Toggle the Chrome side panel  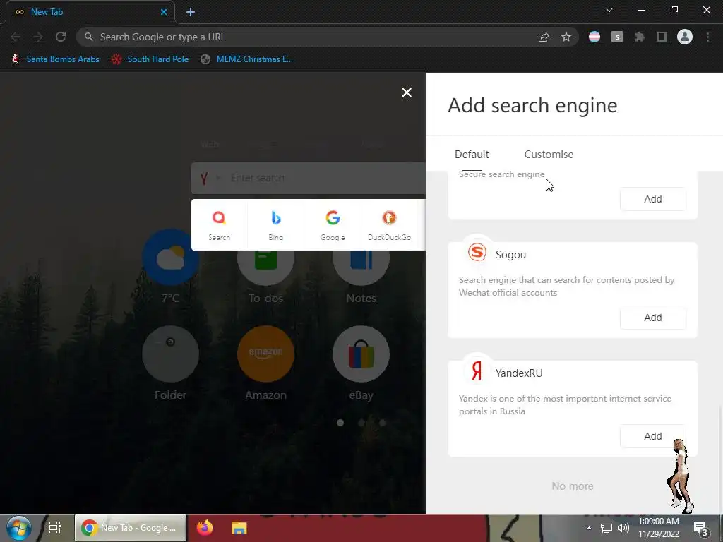click(x=662, y=37)
